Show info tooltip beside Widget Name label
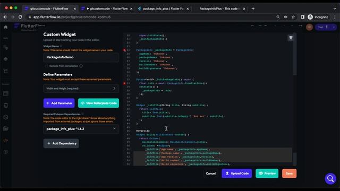Viewport: 340px width, 191px height. [61, 46]
